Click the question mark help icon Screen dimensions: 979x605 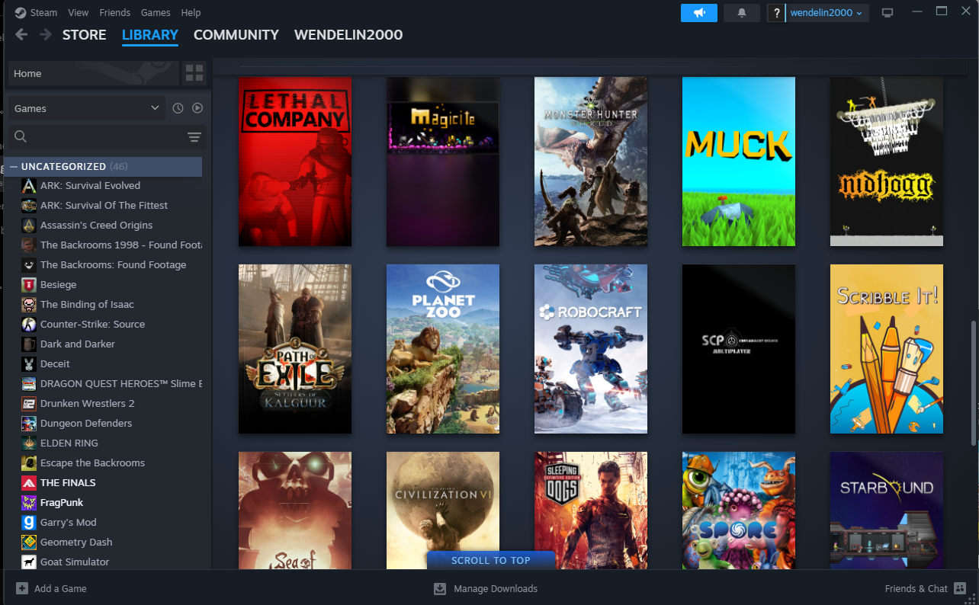point(776,13)
